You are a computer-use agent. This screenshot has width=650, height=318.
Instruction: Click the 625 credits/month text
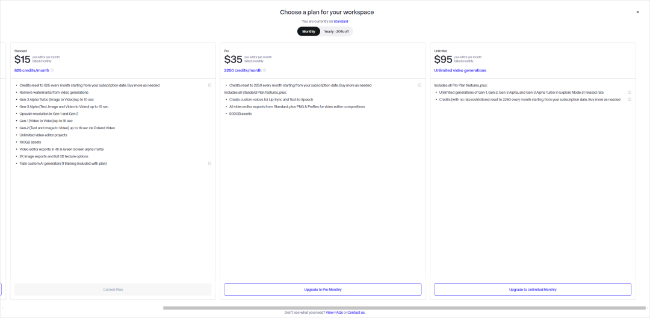point(31,70)
